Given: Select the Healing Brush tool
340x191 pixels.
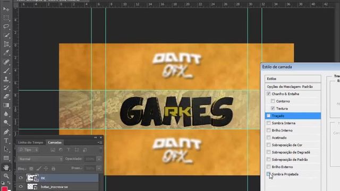Looking at the screenshot, I should pyautogui.click(x=6, y=62).
